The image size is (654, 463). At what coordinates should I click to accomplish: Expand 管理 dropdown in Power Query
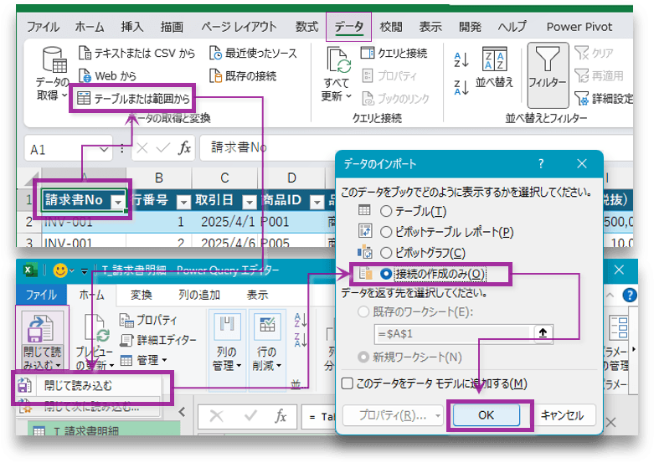[165, 359]
